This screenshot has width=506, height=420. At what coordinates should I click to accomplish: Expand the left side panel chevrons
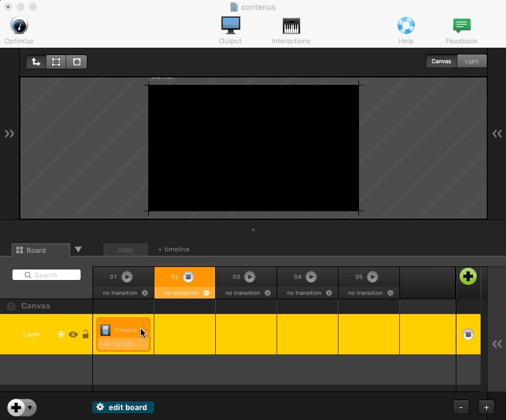point(9,133)
